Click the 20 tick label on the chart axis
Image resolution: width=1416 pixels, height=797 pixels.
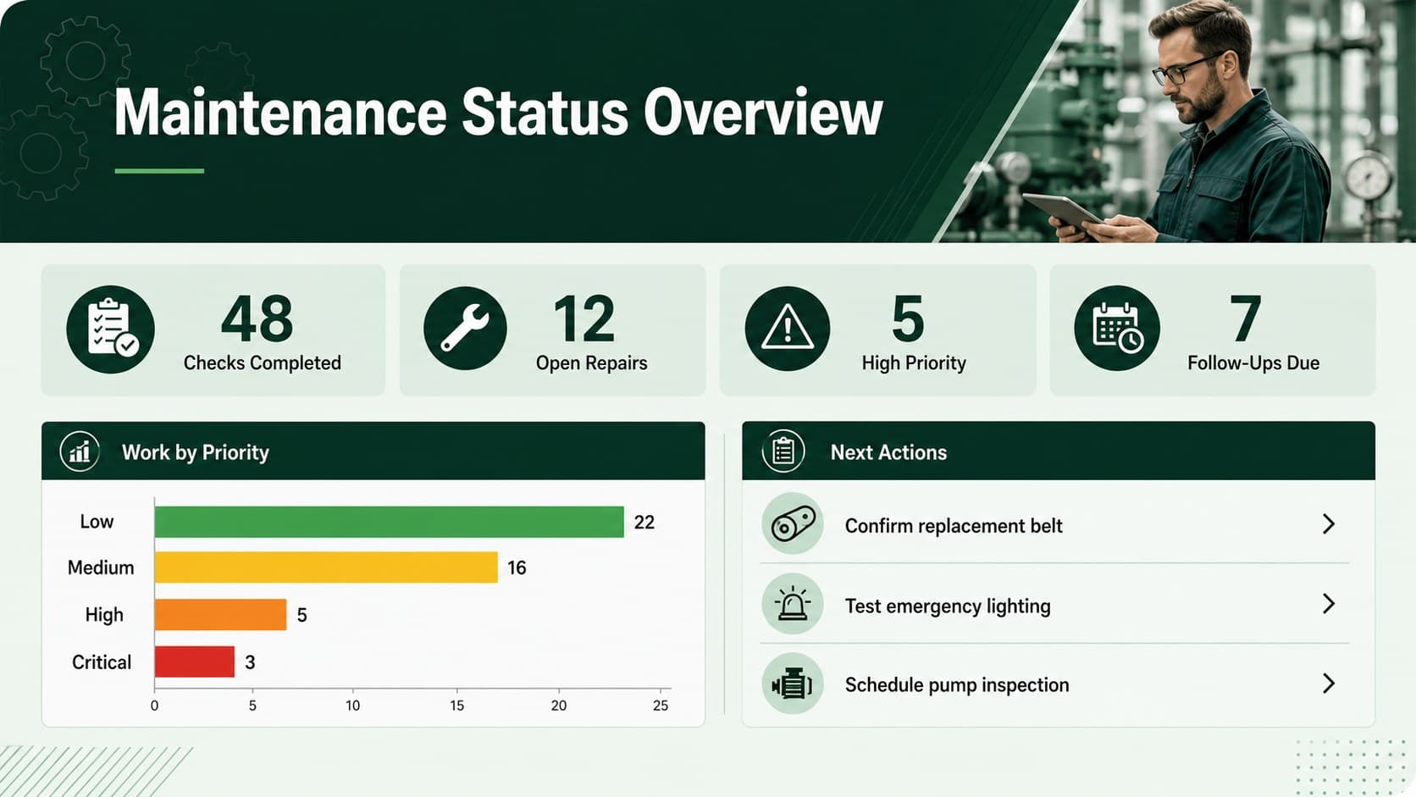[559, 706]
